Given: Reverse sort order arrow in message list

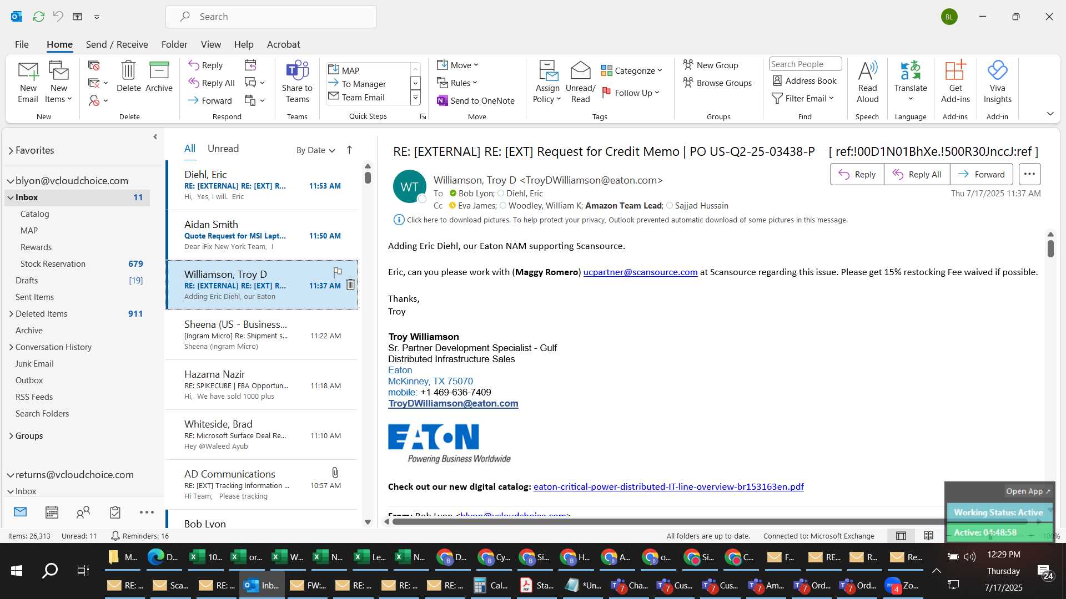Looking at the screenshot, I should point(349,150).
